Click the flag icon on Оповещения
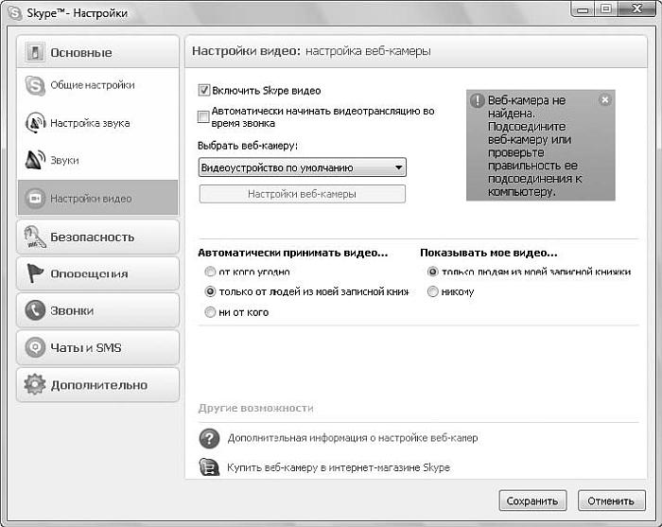 [35, 273]
